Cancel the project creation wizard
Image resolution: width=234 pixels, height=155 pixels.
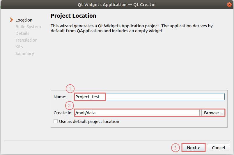218,148
